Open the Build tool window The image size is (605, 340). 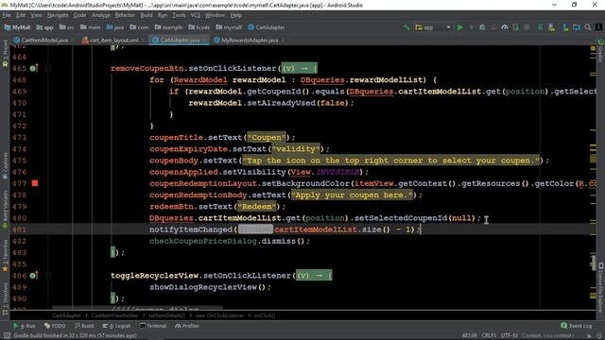coord(84,326)
